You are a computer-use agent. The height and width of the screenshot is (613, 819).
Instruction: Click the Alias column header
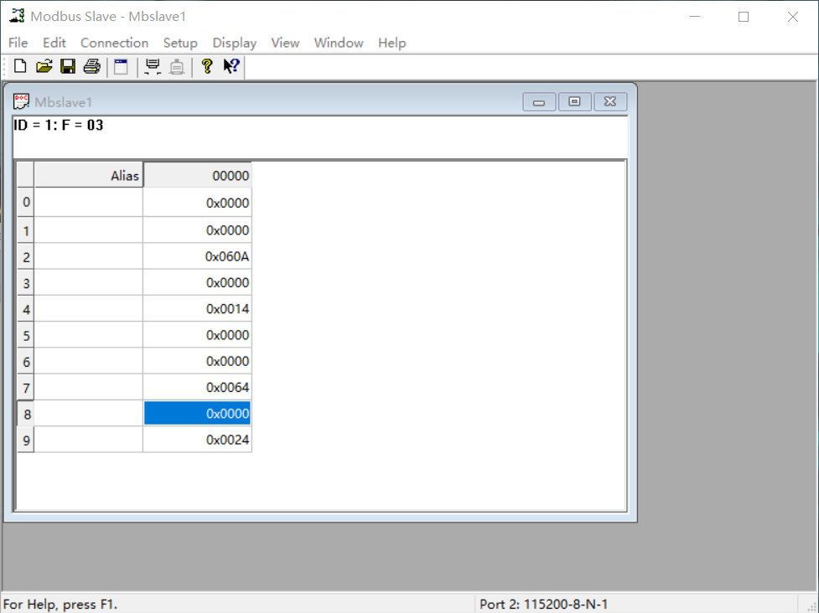point(88,176)
